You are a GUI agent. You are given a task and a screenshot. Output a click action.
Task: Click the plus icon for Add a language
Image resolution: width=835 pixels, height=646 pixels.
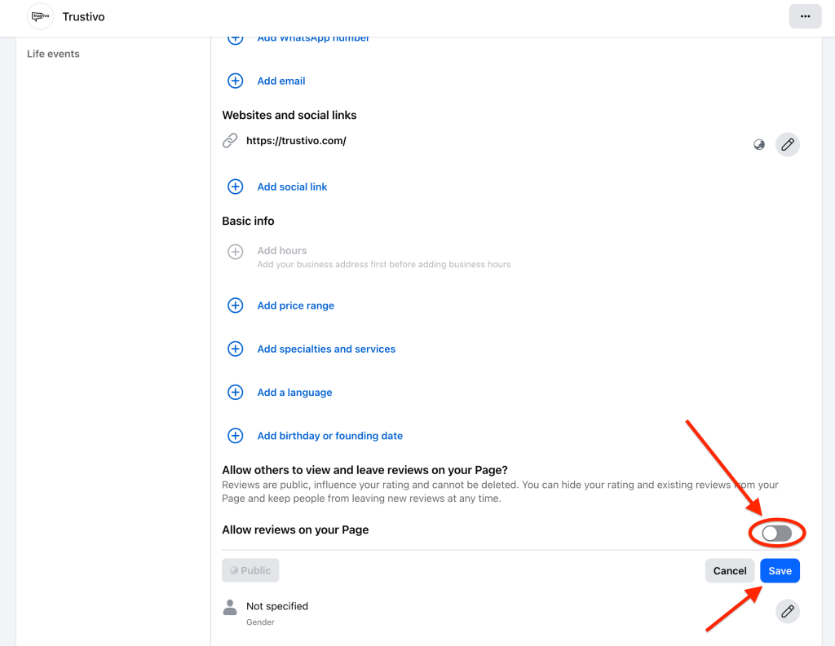pos(235,392)
